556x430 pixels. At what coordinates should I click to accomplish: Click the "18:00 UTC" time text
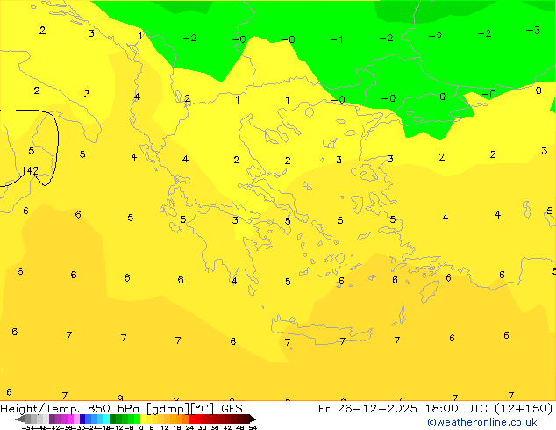(x=457, y=409)
